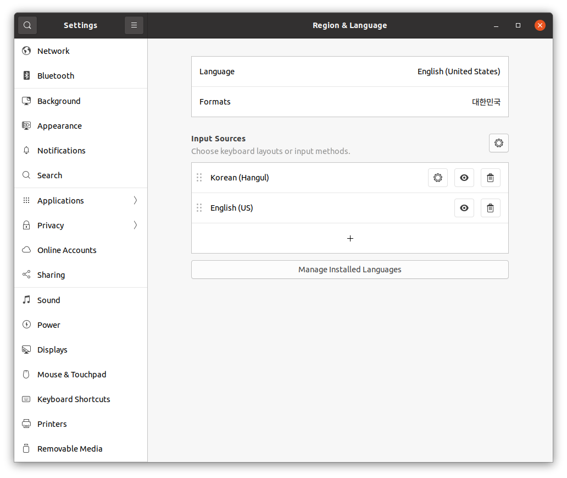
Task: Open Power settings panel
Action: [x=81, y=325]
